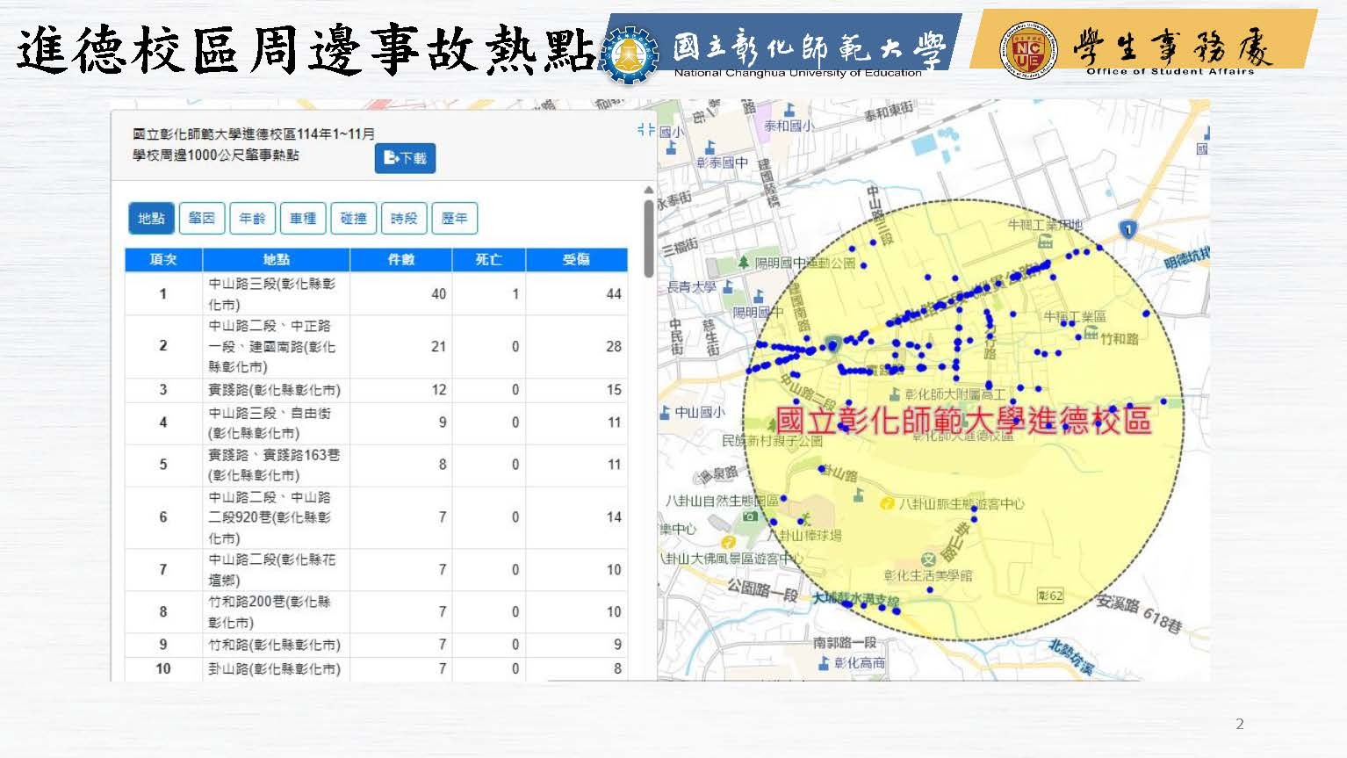The width and height of the screenshot is (1347, 758).
Task: Click the 彰化生活美學館 green culture icon
Action: pos(928,559)
